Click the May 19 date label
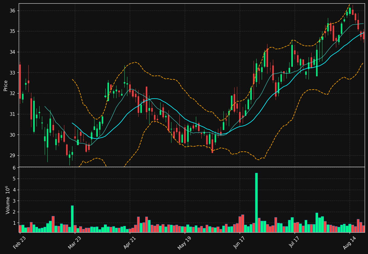This screenshot has width=368, height=254. pos(184,243)
